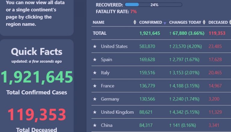Sort by CONFIRMED column down arrow
This screenshot has width=231, height=132.
point(165,23)
